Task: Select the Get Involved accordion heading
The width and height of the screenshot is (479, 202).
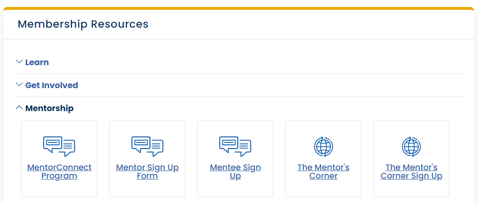Action: pyautogui.click(x=52, y=85)
